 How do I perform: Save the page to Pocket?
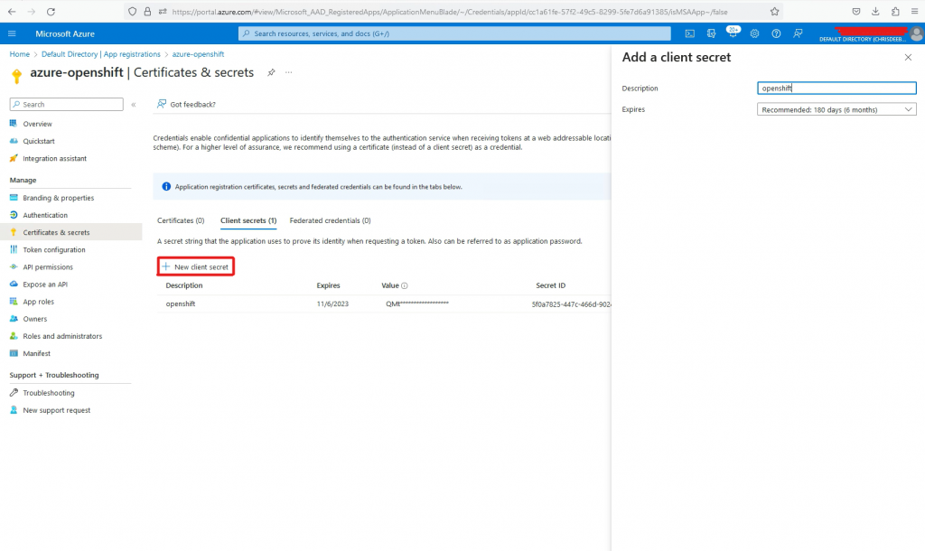click(856, 12)
